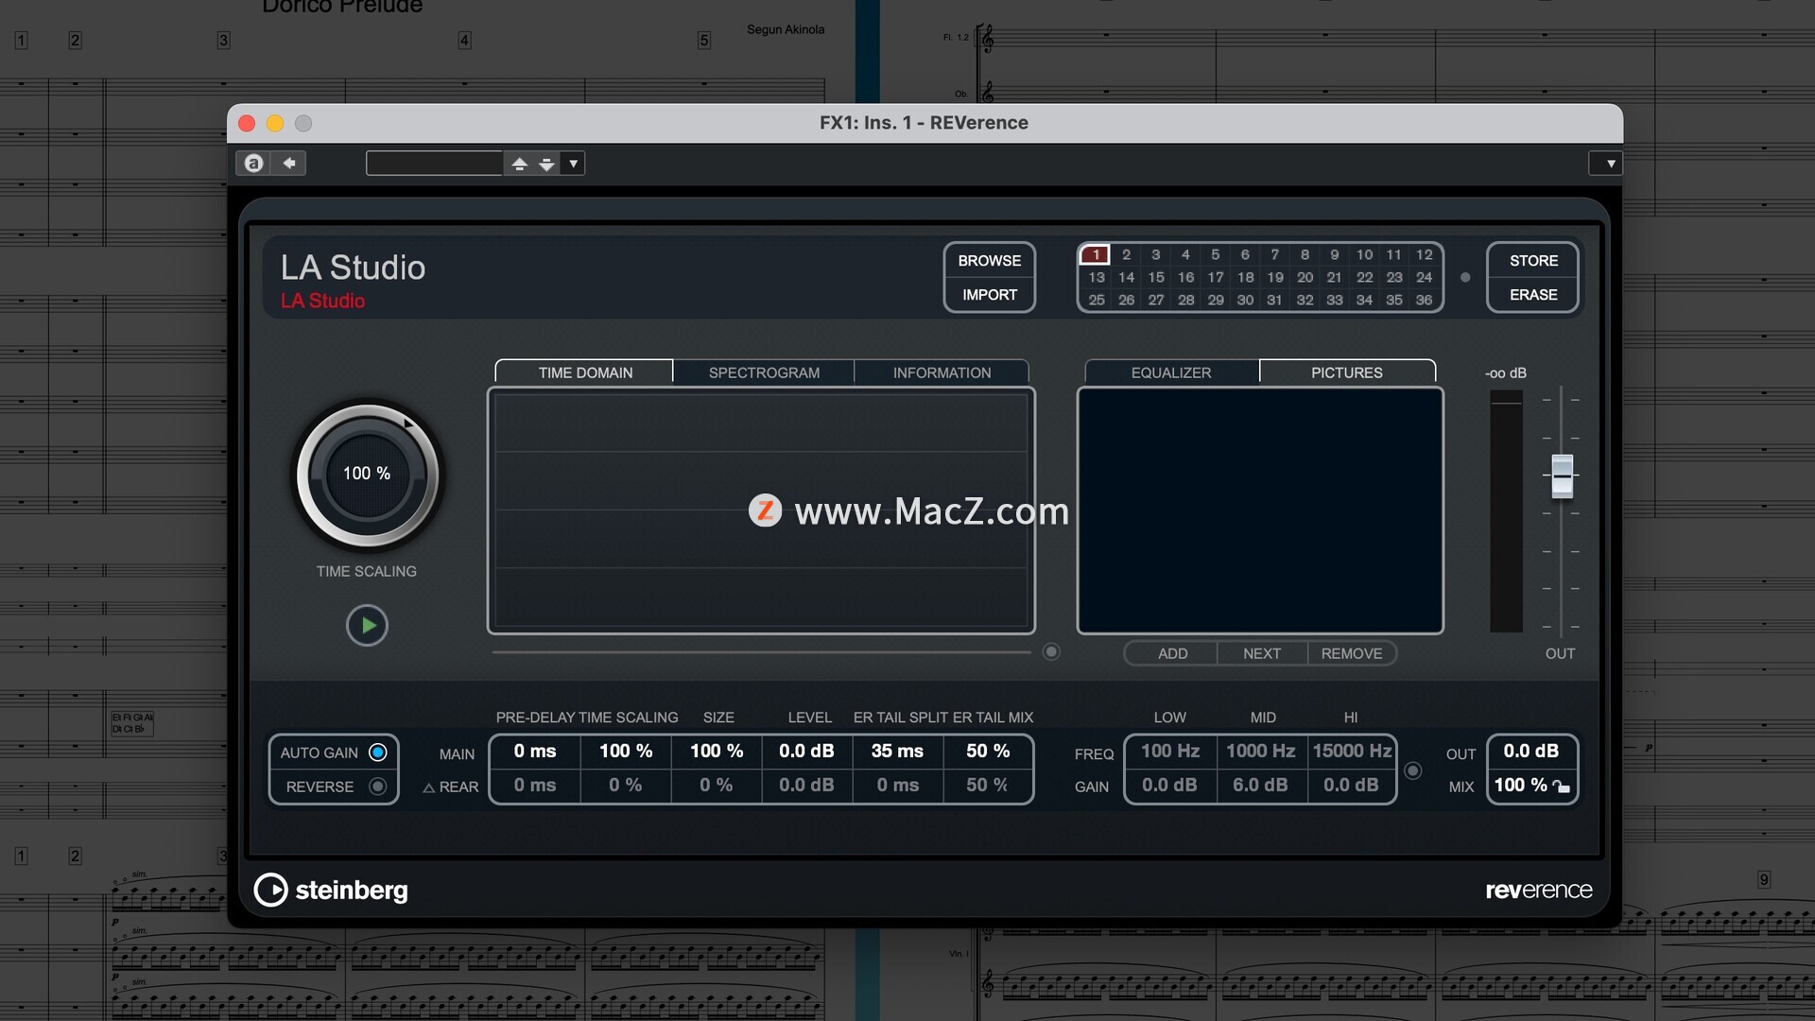This screenshot has height=1021, width=1815.
Task: Toggle the activate EQ button
Action: tap(1413, 770)
